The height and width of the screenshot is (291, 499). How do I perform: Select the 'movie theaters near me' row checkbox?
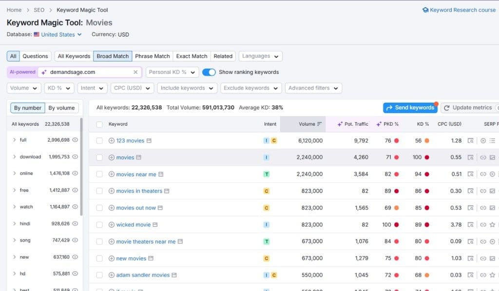(99, 241)
